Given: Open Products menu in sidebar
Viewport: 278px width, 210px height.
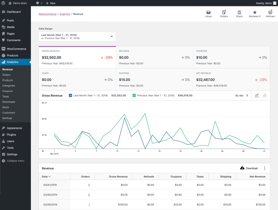Looking at the screenshot, I should click(15, 55).
